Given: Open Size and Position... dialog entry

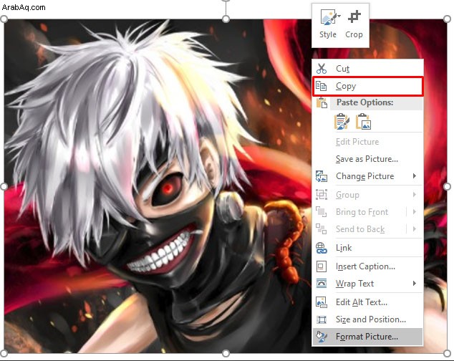Looking at the screenshot, I should [367, 319].
